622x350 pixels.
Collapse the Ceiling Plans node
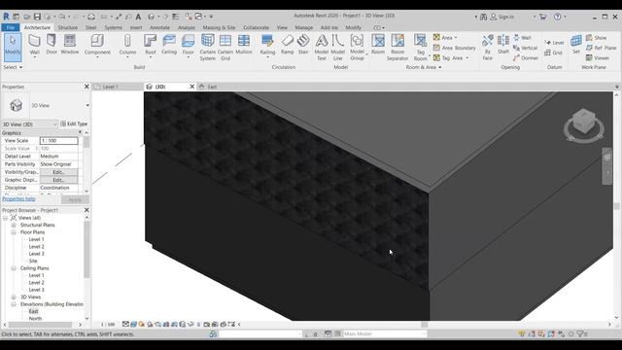point(14,268)
